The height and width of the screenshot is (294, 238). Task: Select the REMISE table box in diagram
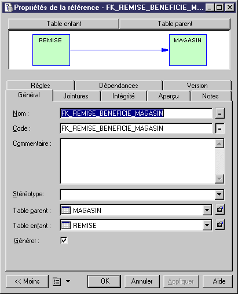[x=51, y=50]
